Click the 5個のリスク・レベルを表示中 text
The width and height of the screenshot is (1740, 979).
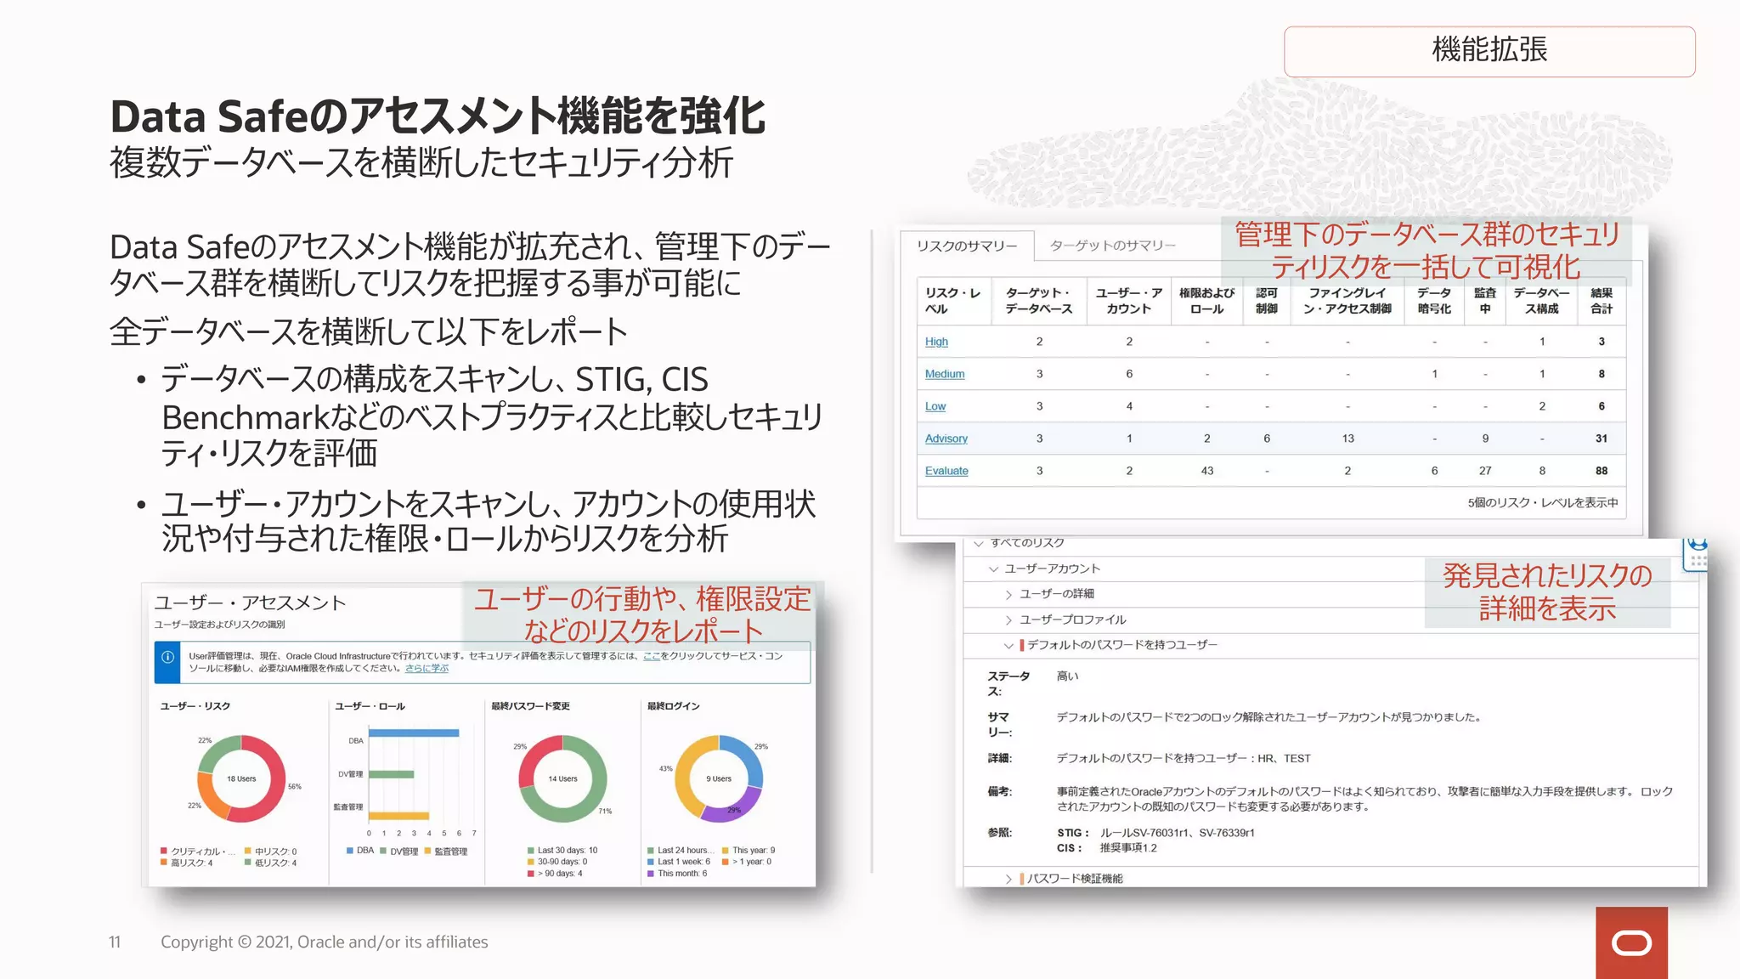(x=1543, y=503)
